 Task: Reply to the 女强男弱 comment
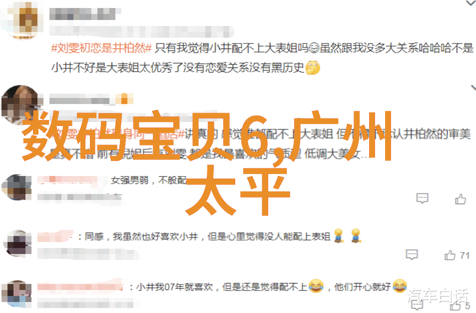(422, 198)
